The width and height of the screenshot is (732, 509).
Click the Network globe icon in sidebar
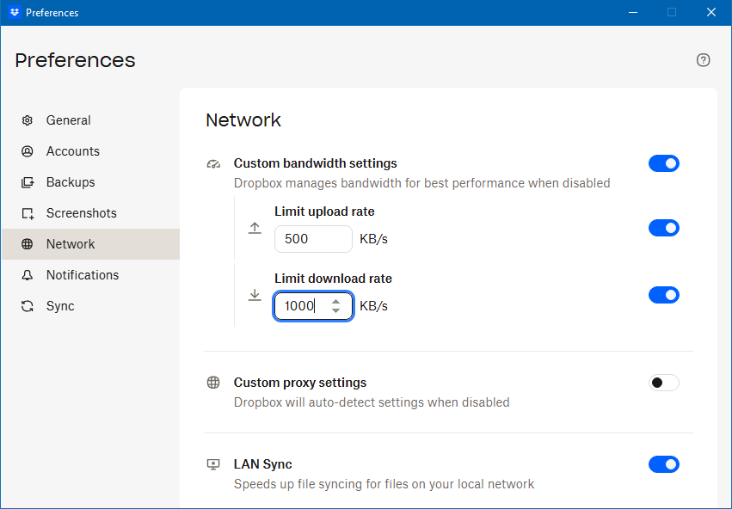pos(27,244)
